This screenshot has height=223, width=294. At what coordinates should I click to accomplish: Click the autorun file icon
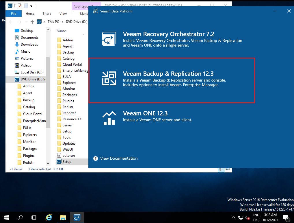click(x=59, y=156)
